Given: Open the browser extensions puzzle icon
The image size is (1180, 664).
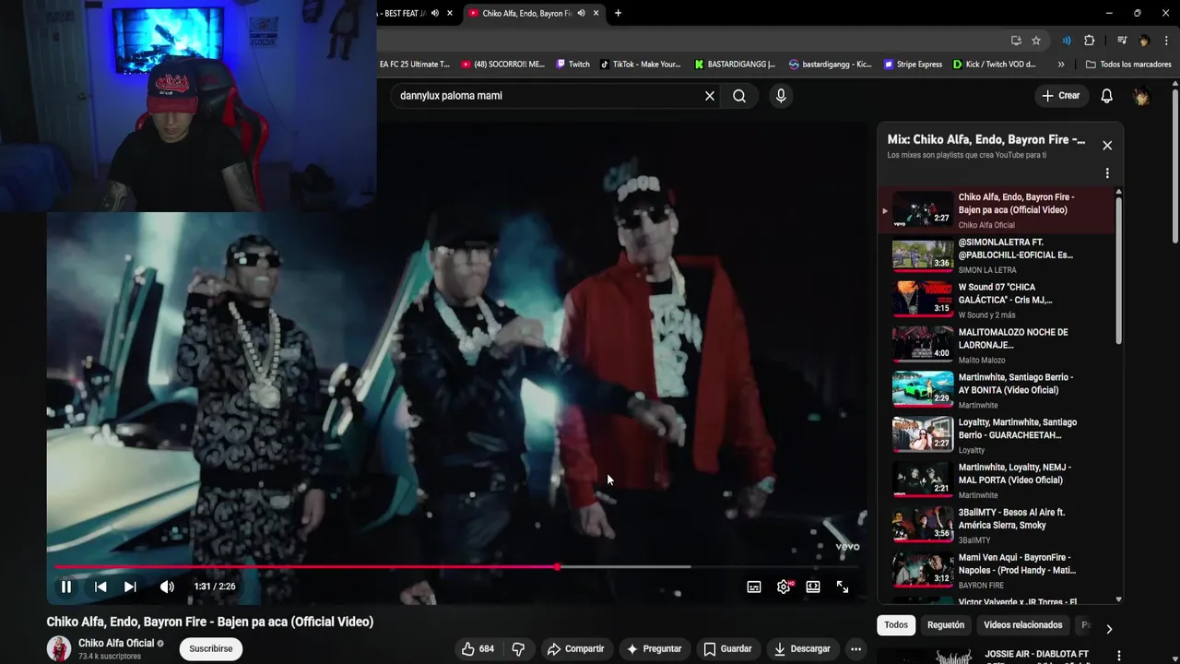Looking at the screenshot, I should (1090, 41).
